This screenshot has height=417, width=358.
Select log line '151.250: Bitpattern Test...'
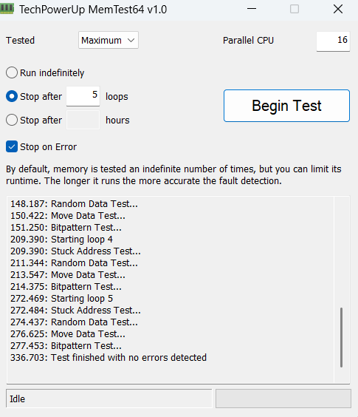click(66, 228)
